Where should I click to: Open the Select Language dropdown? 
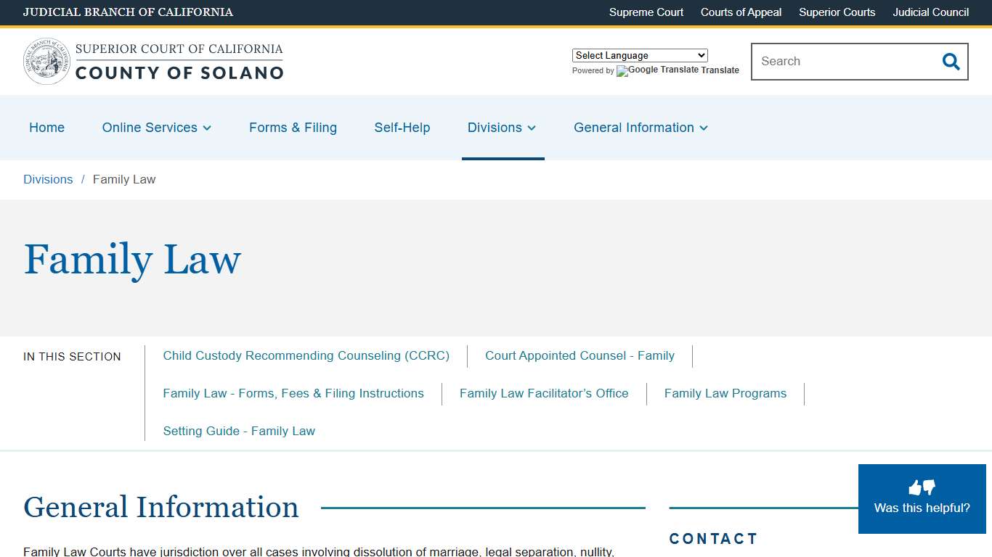tap(640, 55)
